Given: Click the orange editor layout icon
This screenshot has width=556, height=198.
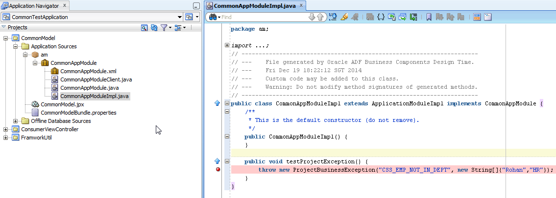Looking at the screenshot, I should (477, 17).
